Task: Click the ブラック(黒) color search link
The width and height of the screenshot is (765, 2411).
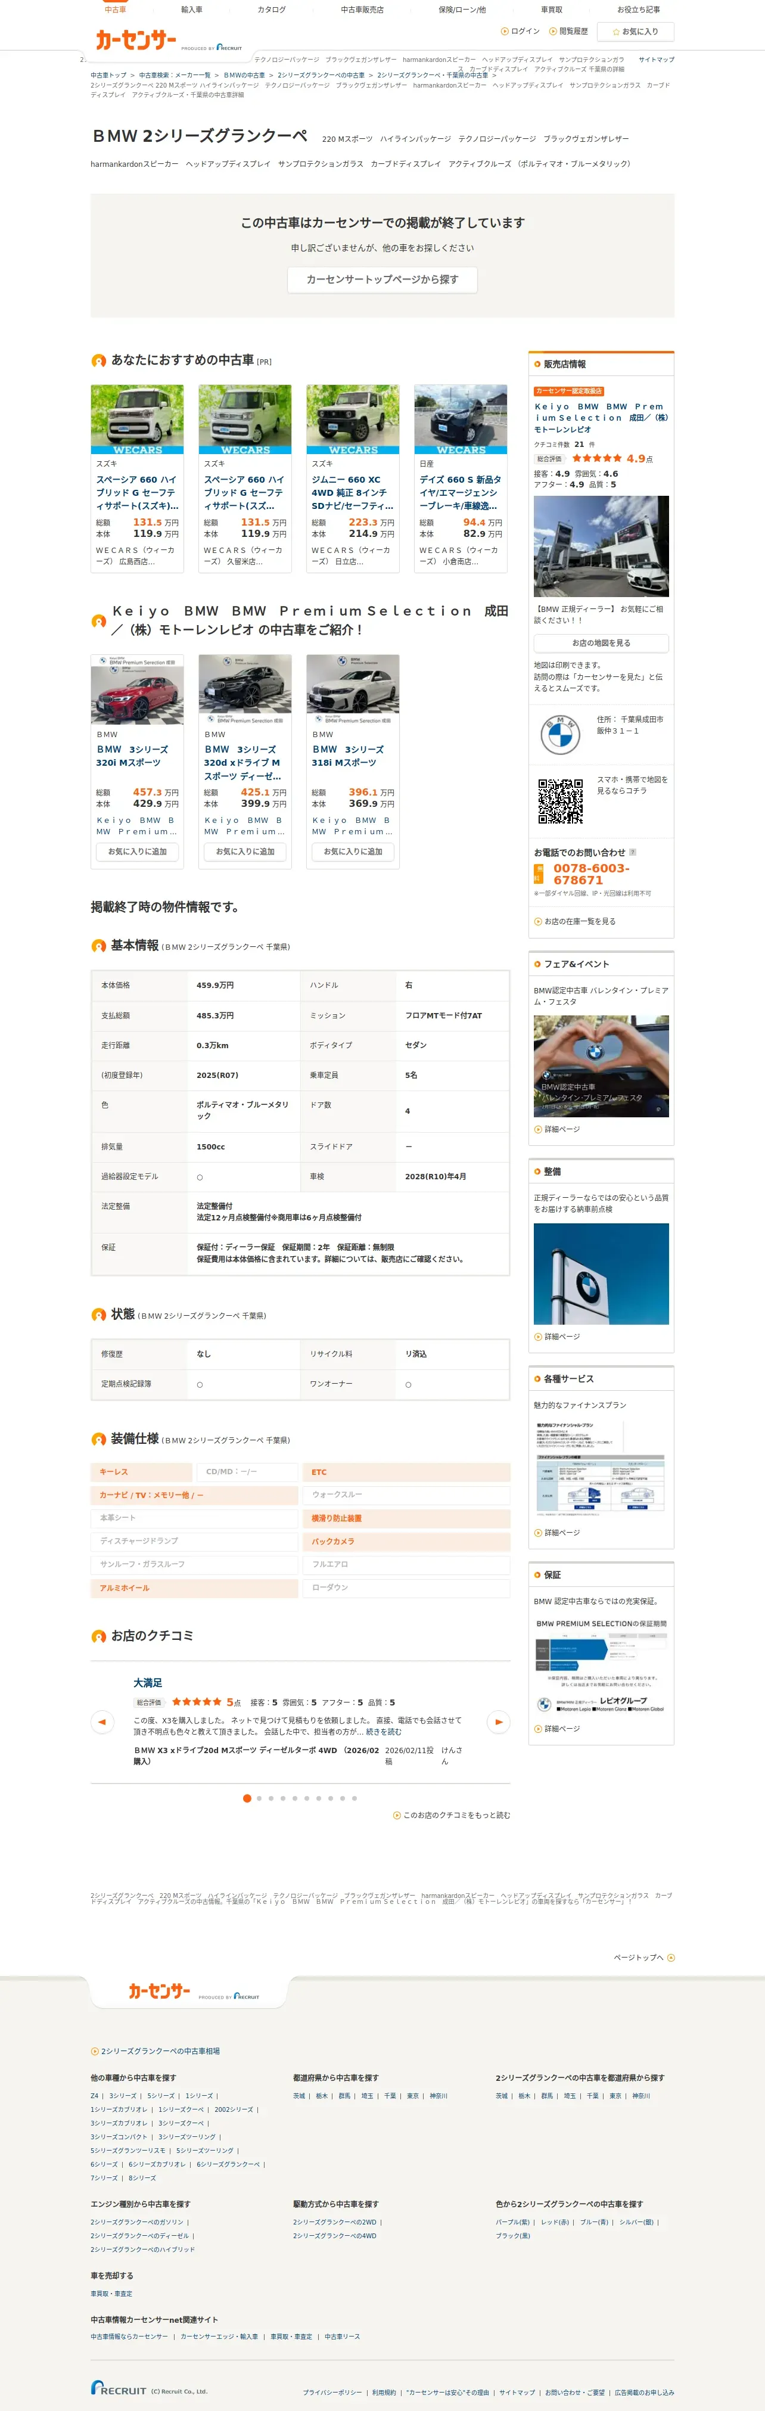Action: (x=513, y=2236)
